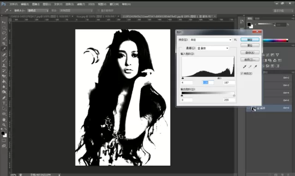Toggle the Preview checkbox in Levels dialog
Image resolution: width=295 pixels, height=176 pixels.
tap(242, 74)
